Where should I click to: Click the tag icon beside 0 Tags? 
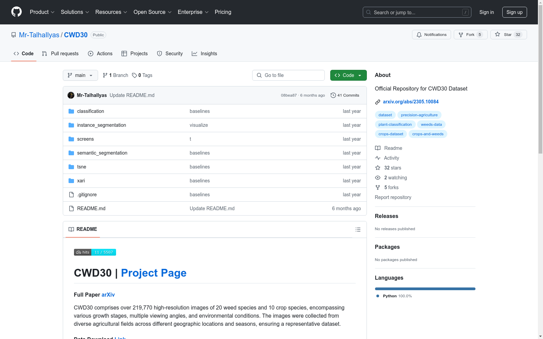coord(134,75)
